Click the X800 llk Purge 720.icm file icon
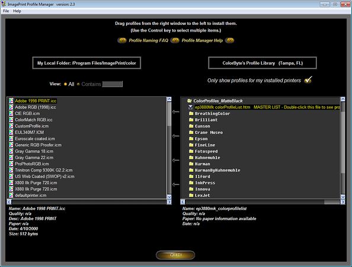The height and width of the screenshot is (267, 352). 11,183
